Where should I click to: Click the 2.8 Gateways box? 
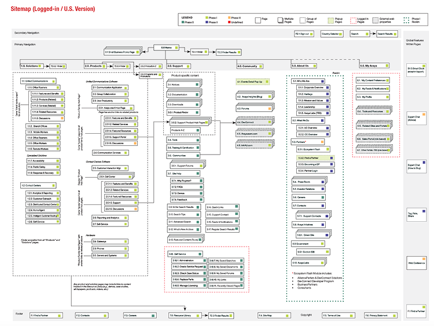(x=110, y=241)
